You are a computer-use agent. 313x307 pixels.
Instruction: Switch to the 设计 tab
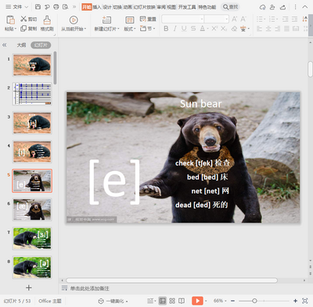[x=107, y=7]
